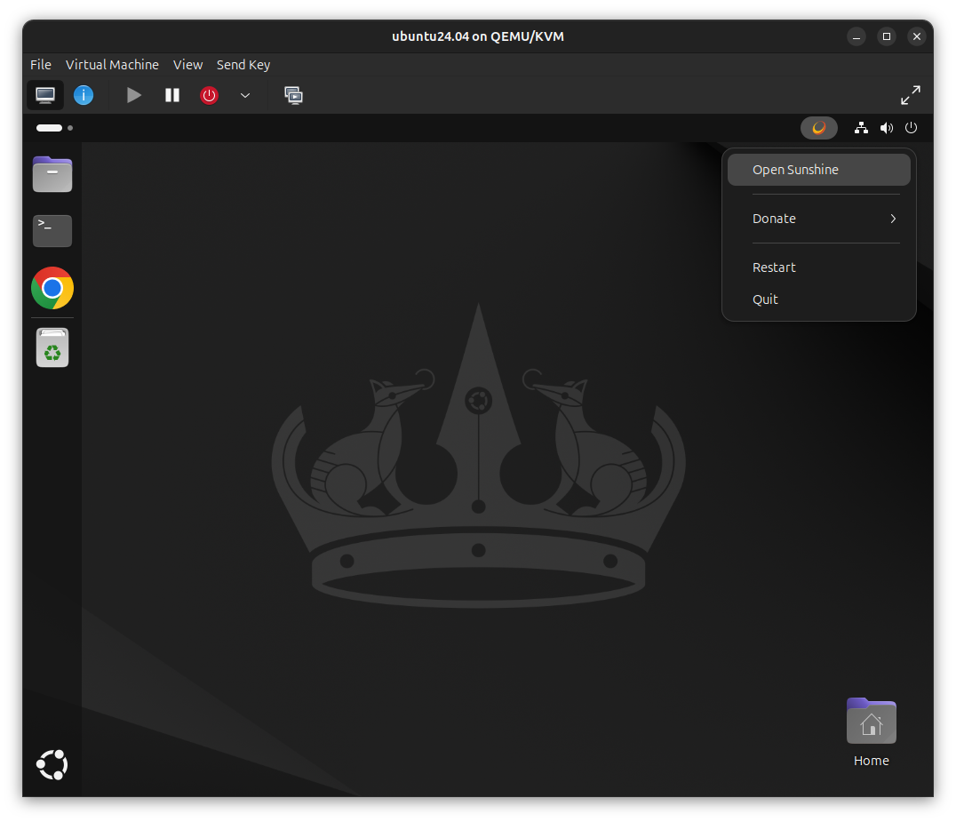This screenshot has height=822, width=956.
Task: Click Open Sunshine
Action: pos(794,169)
